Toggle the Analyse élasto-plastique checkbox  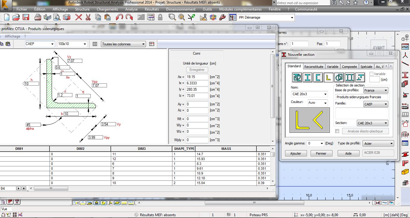pyautogui.click(x=337, y=131)
